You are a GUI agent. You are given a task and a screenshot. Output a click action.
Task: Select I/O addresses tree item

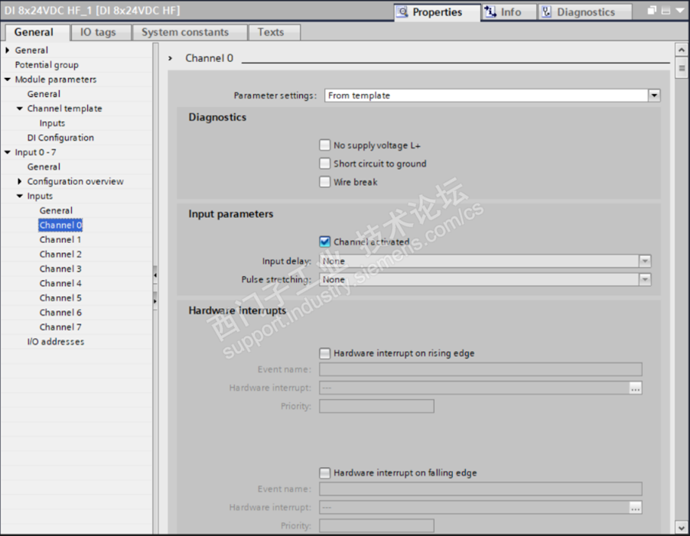pyautogui.click(x=55, y=342)
